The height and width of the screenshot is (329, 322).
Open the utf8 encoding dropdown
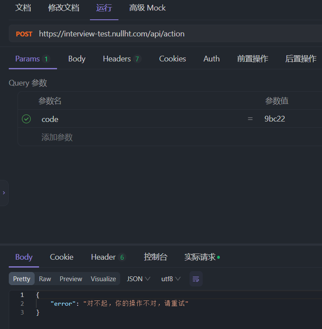click(171, 279)
